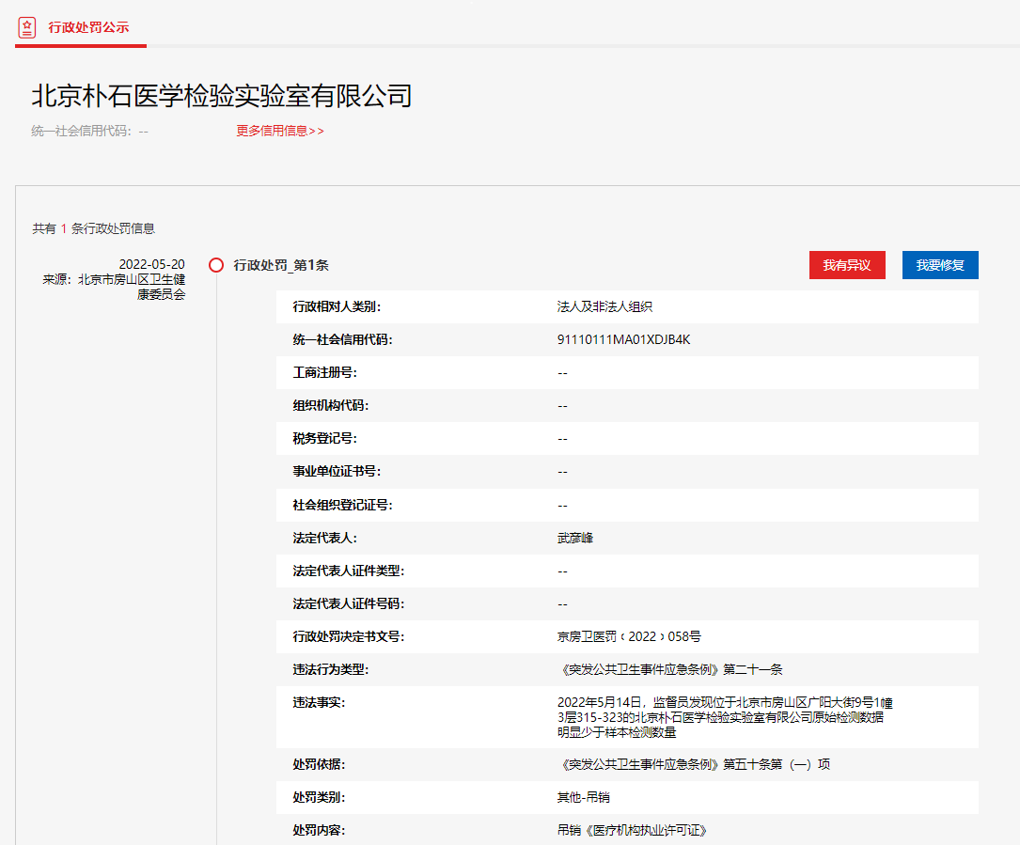Click the 处罚类别 value 其他-吊销

(583, 797)
